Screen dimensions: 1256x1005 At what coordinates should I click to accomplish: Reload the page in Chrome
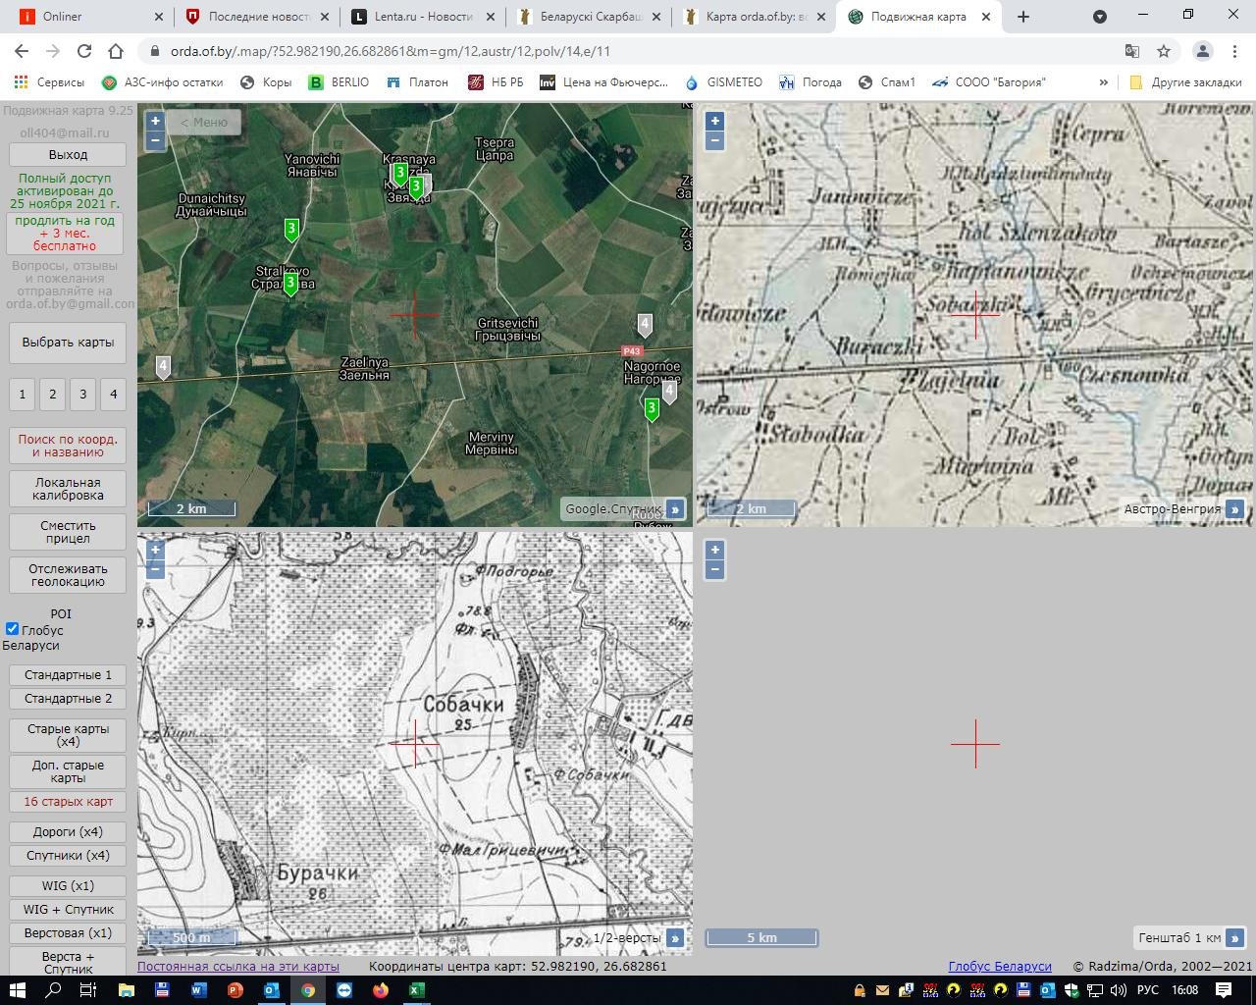tap(84, 51)
